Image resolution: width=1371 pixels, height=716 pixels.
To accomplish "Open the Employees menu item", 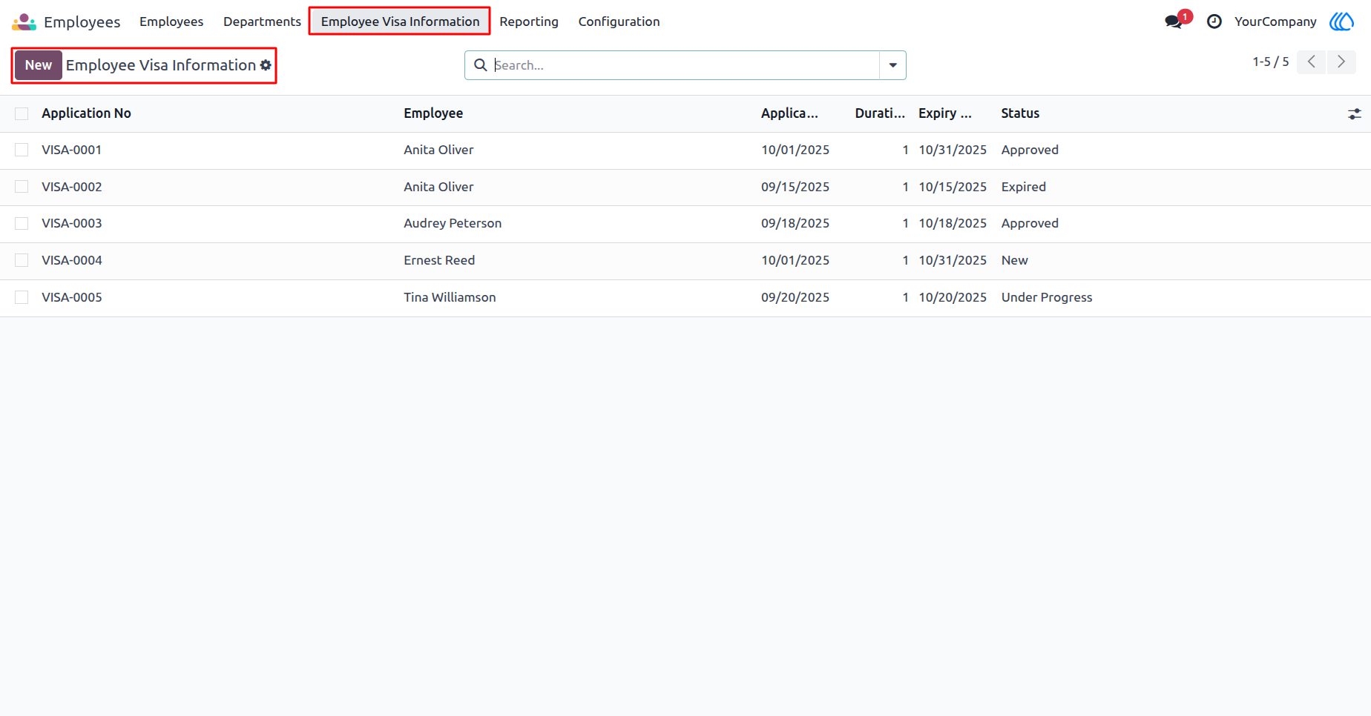I will pos(171,21).
